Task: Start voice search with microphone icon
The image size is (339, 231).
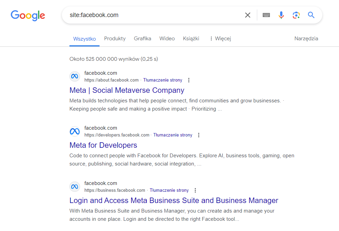Action: pos(281,15)
